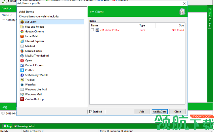Switch to the Log tab
214x132 pixels.
tap(8, 126)
